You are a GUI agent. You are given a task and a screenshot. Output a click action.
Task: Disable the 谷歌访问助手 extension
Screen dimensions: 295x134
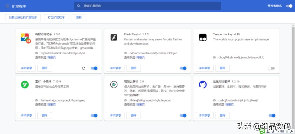pyautogui.click(x=94, y=68)
